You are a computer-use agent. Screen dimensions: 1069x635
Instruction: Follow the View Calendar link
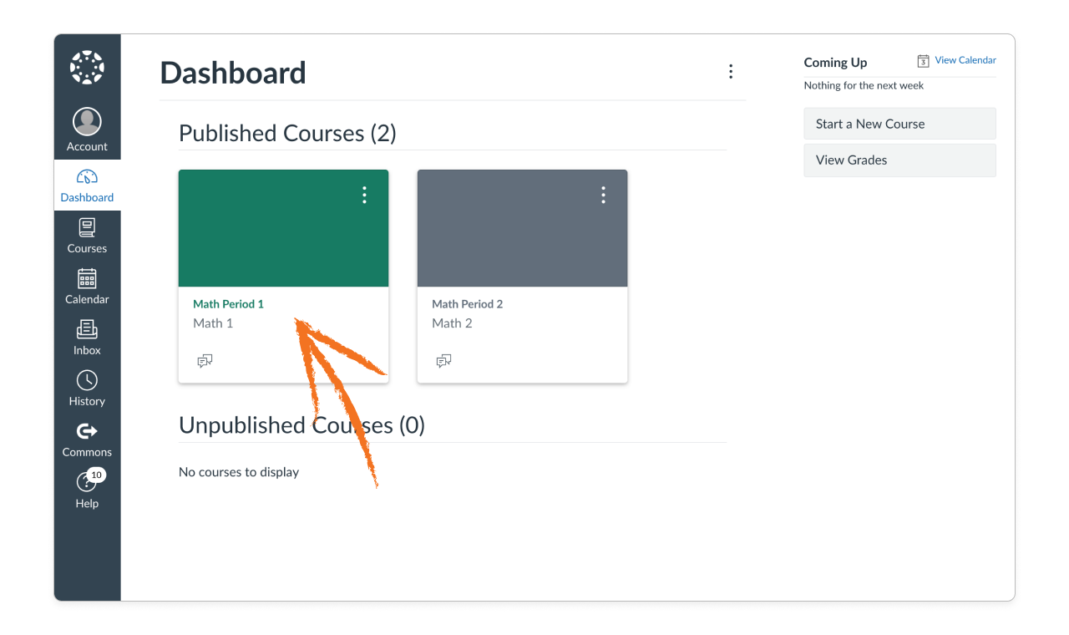pos(965,60)
